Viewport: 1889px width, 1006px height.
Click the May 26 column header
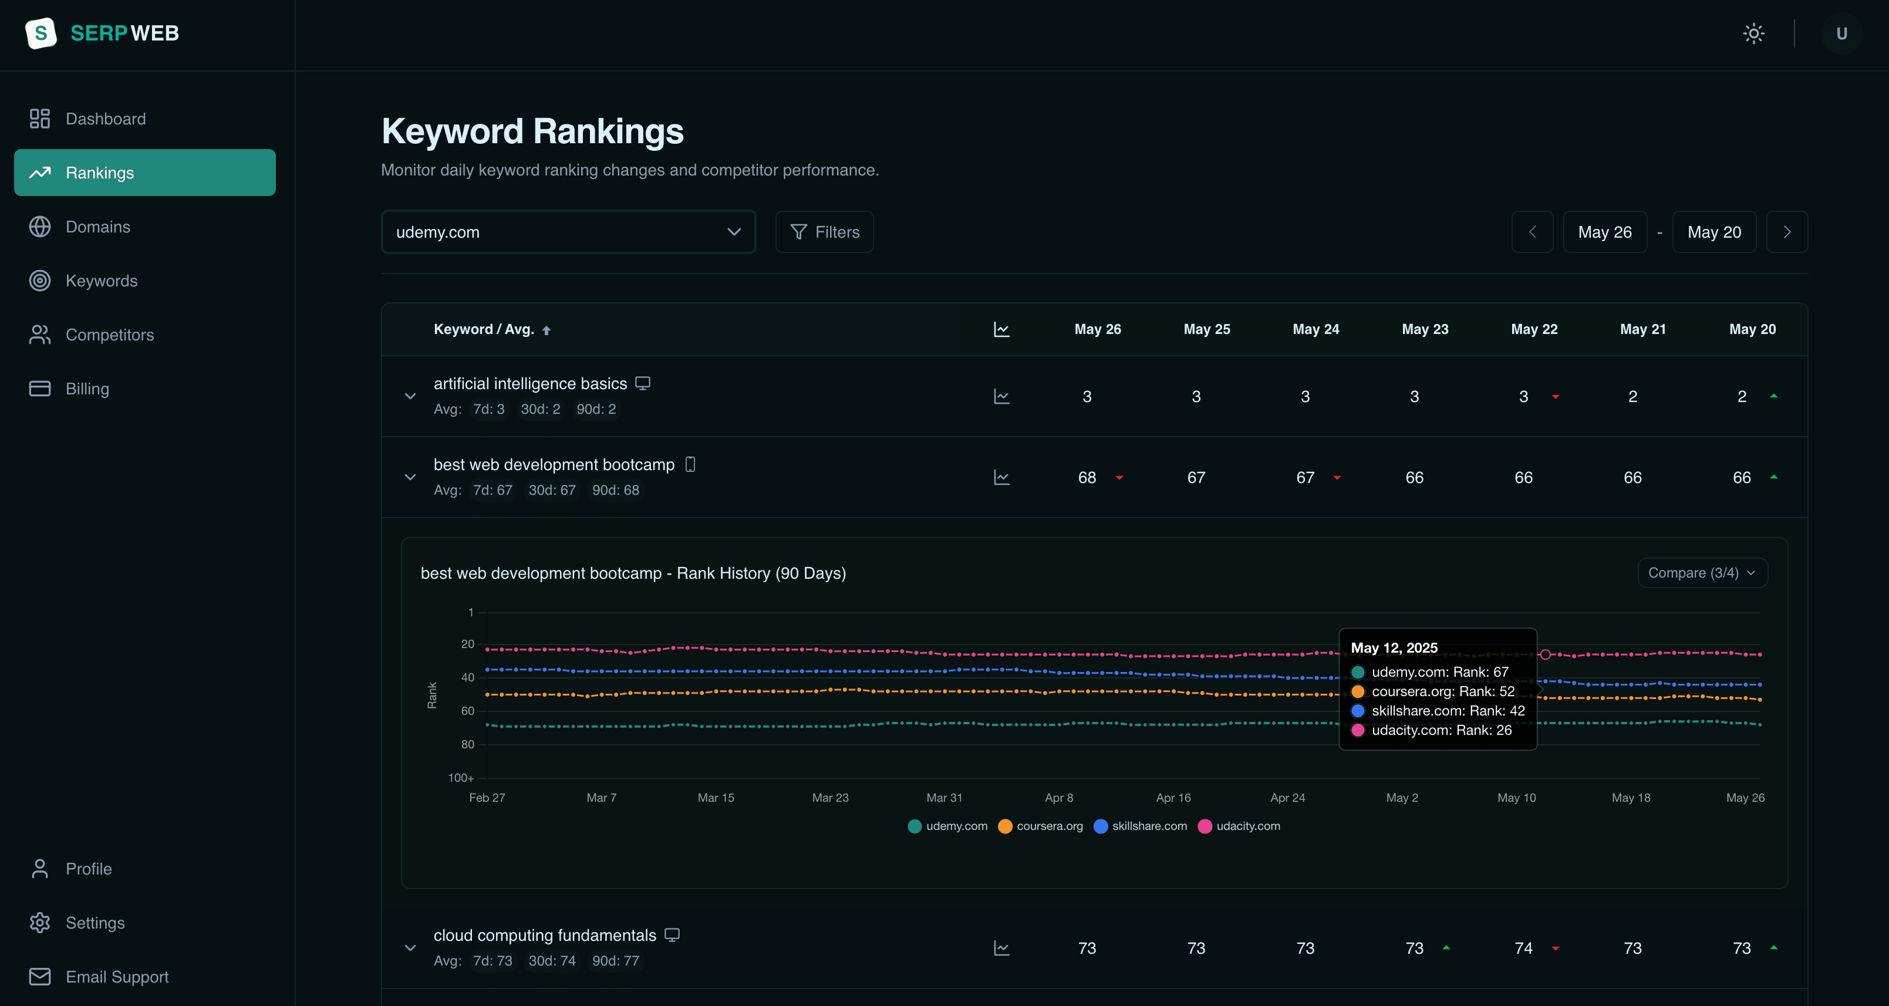(1097, 329)
